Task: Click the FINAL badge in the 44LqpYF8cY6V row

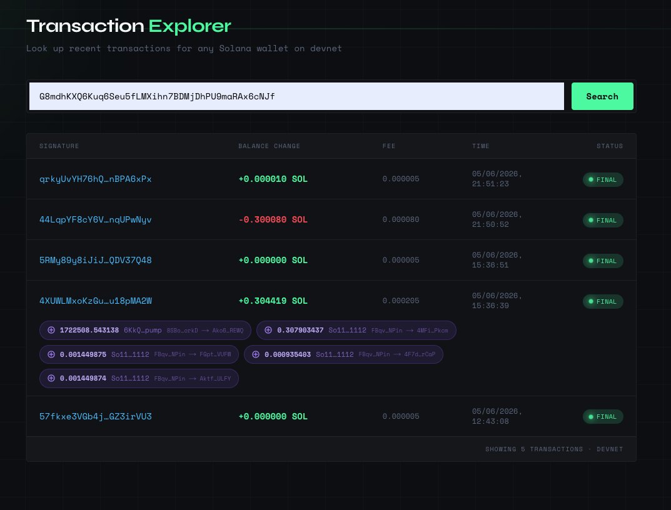Action: (x=603, y=220)
